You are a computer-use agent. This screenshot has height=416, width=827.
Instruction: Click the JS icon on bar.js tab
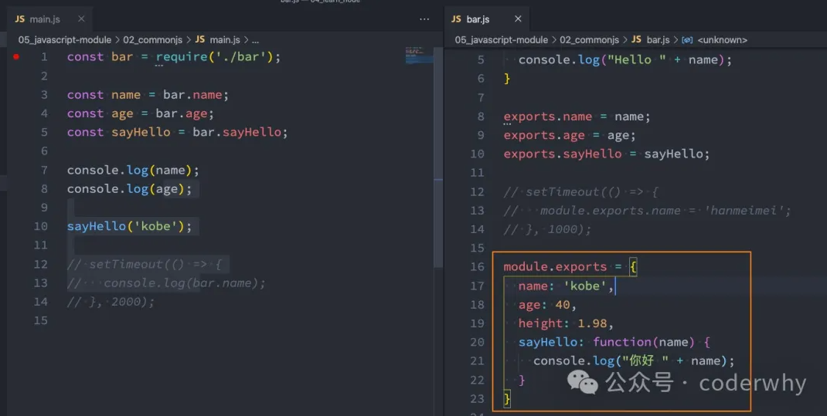click(x=456, y=19)
